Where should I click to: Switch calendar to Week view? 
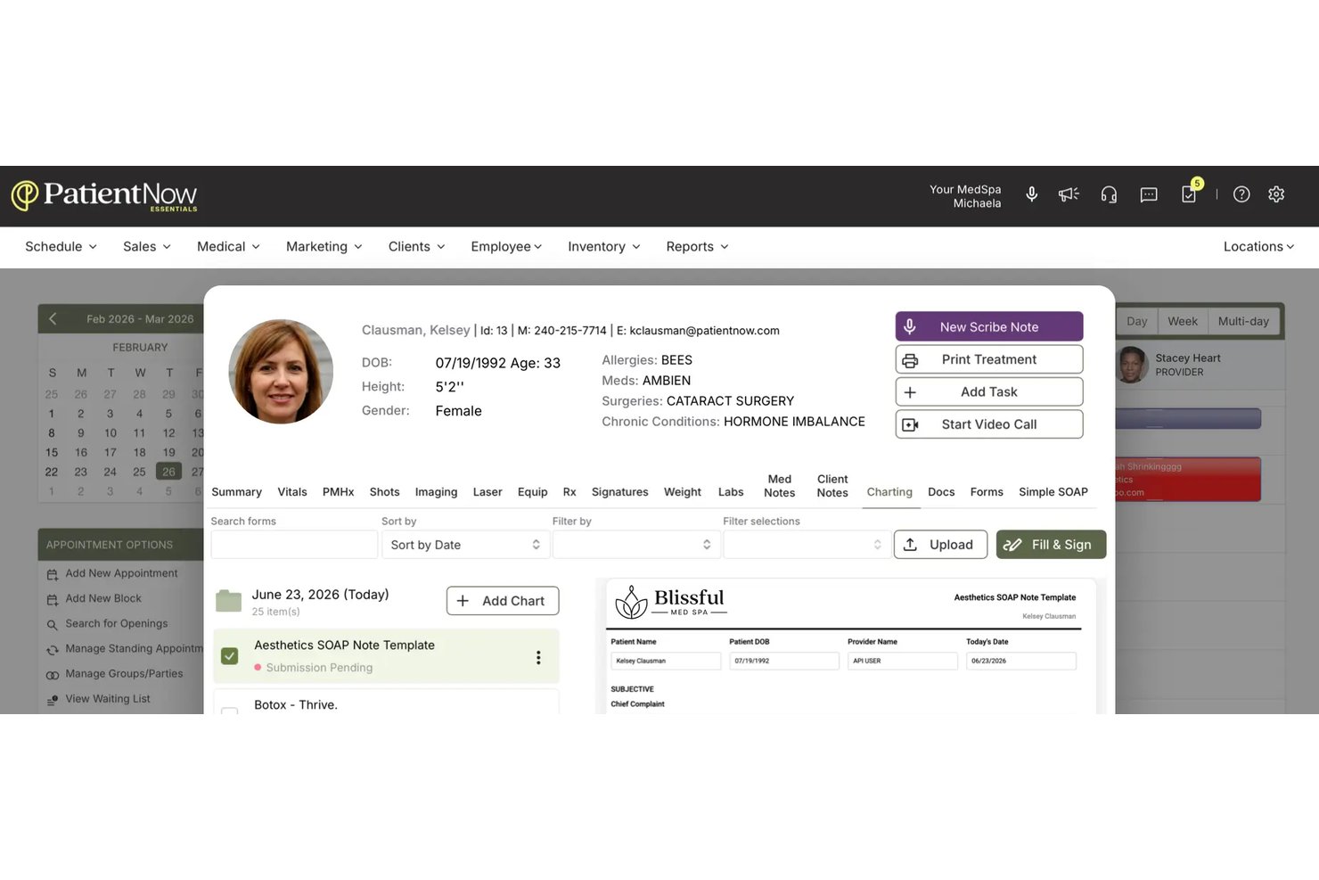click(1182, 321)
